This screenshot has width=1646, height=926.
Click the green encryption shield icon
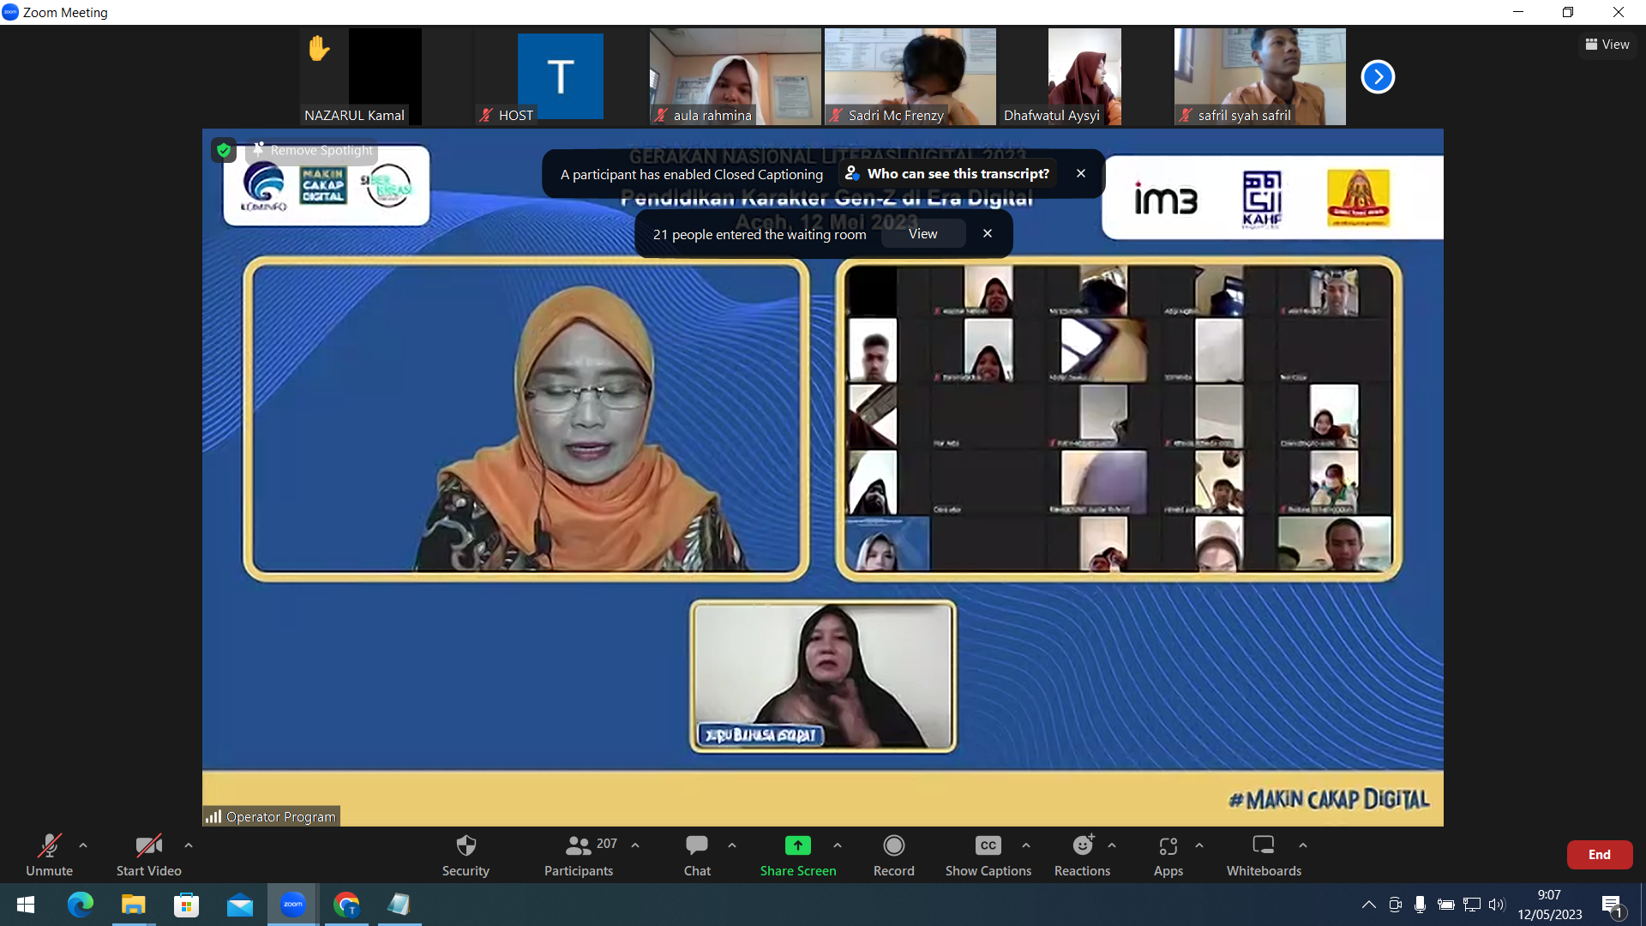pos(224,151)
